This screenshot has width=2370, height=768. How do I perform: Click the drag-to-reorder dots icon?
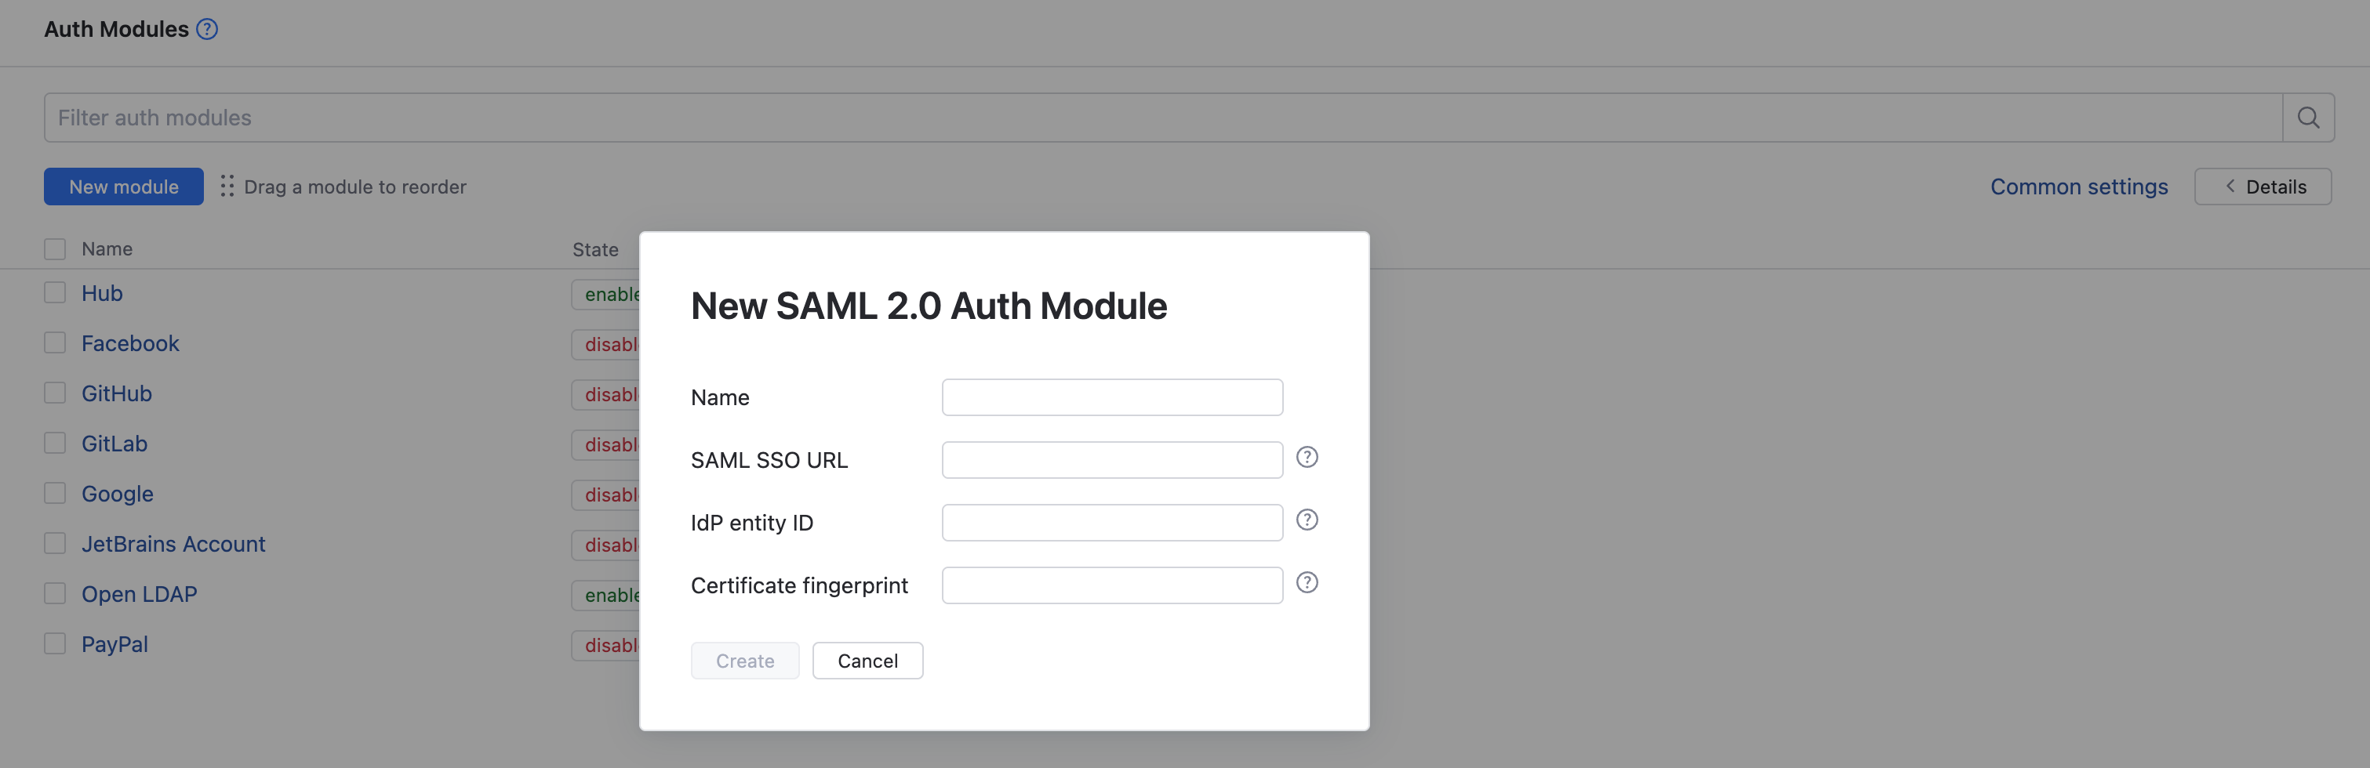227,187
